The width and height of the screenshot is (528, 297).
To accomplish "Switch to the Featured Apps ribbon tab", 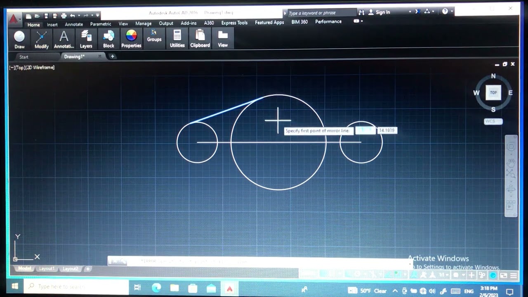I will 269,22.
